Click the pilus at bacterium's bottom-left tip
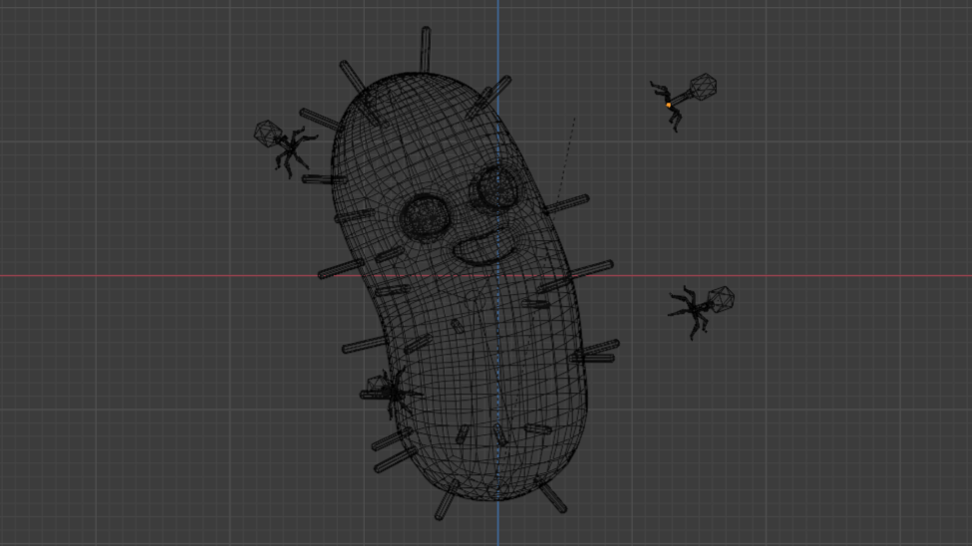 pos(448,499)
